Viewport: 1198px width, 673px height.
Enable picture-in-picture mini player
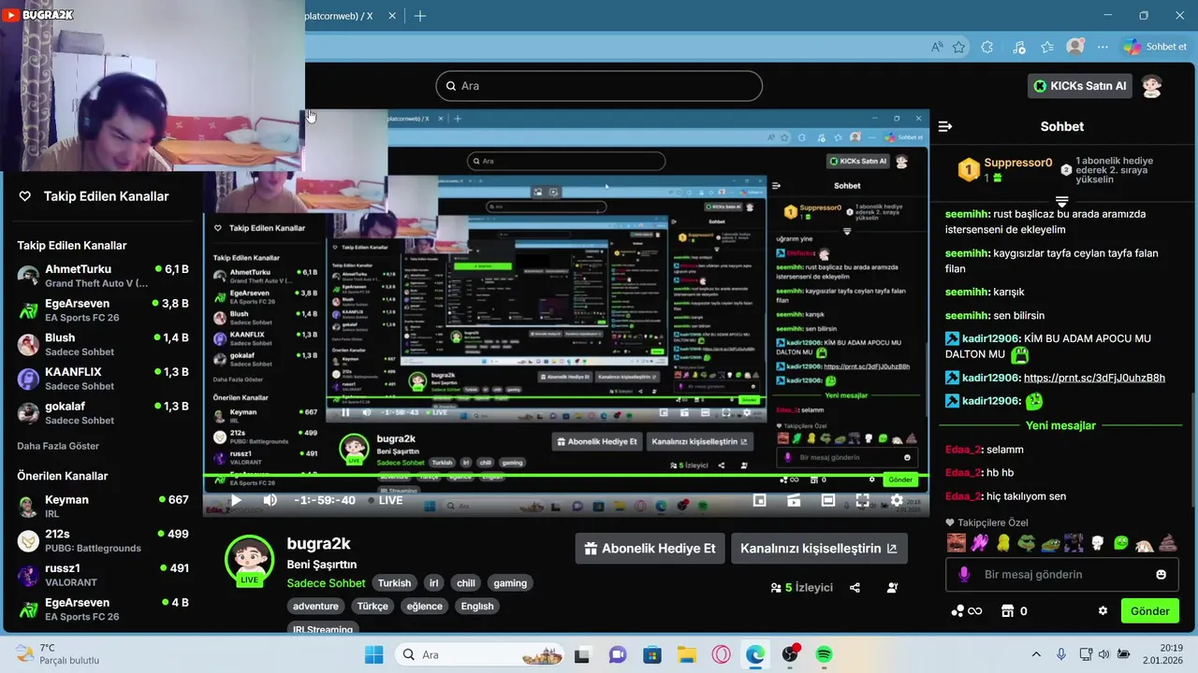click(x=760, y=500)
